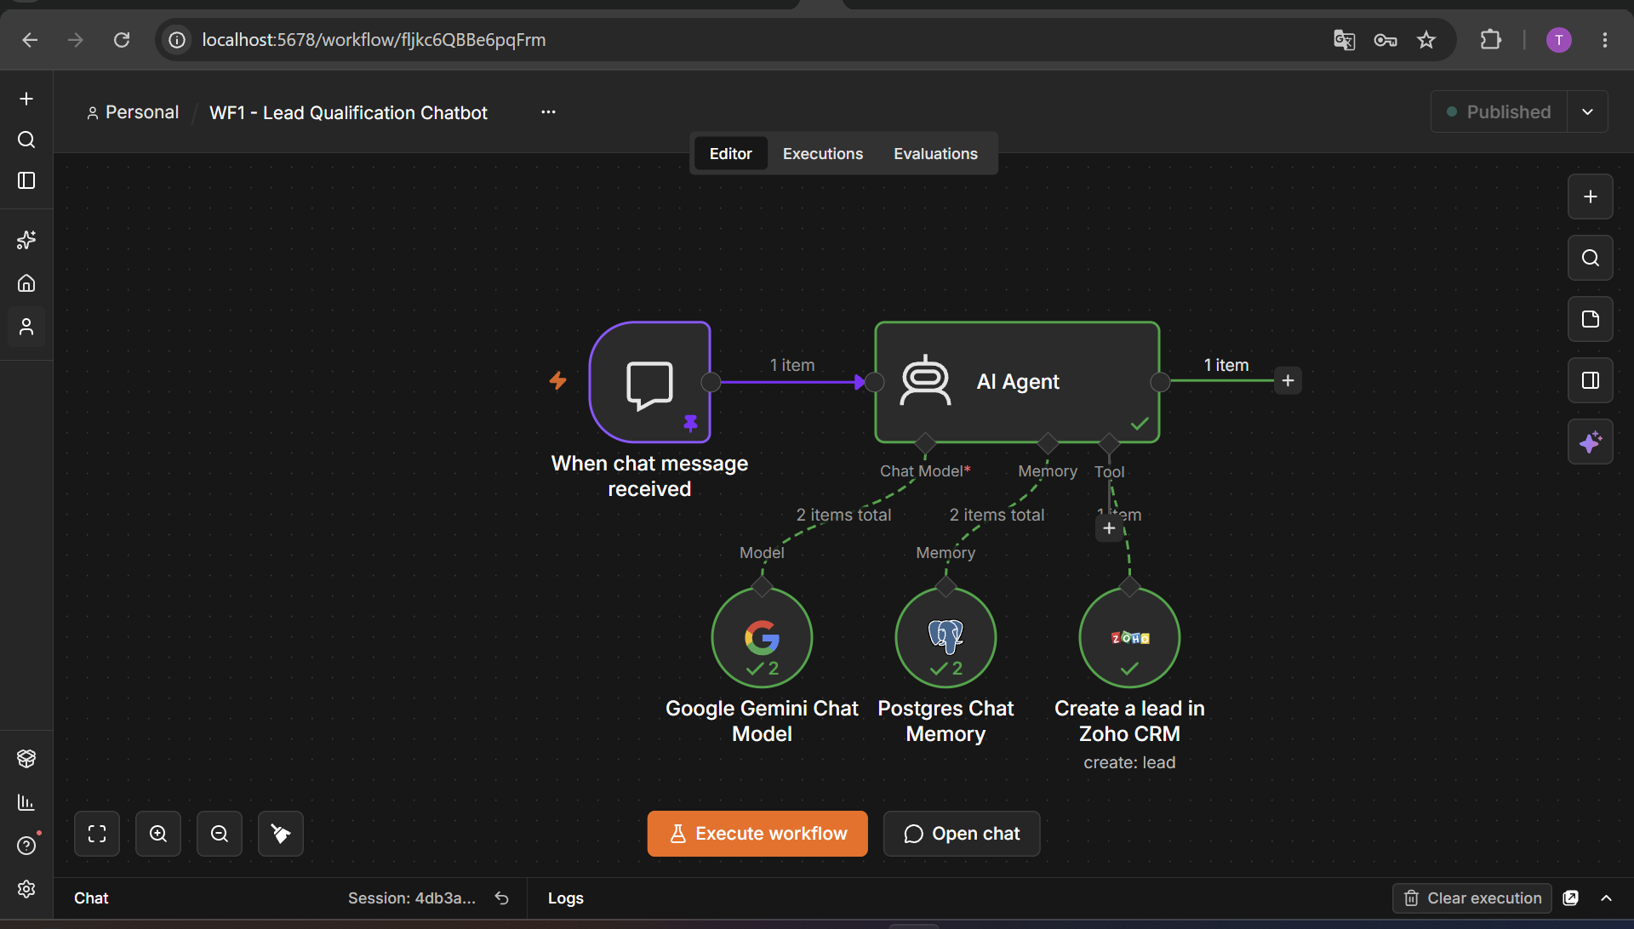Zoom in on the canvas

158,834
